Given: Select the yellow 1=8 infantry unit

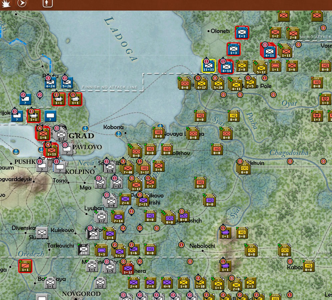Looking at the screenshot, I should (x=183, y=283).
